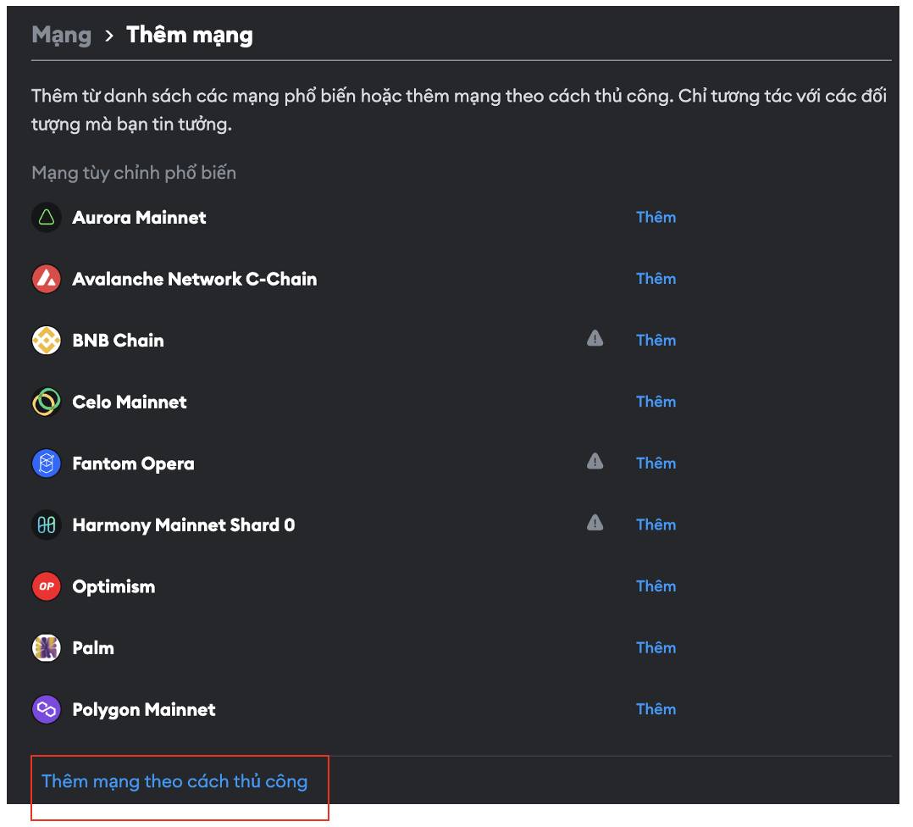913x827 pixels.
Task: Select the Palm network name
Action: [x=93, y=648]
